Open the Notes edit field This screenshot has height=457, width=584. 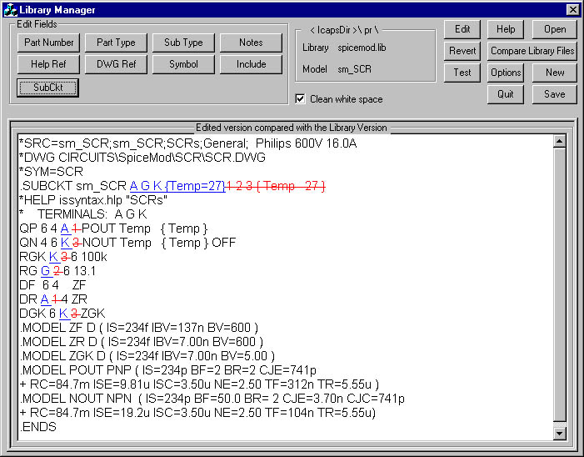point(251,43)
